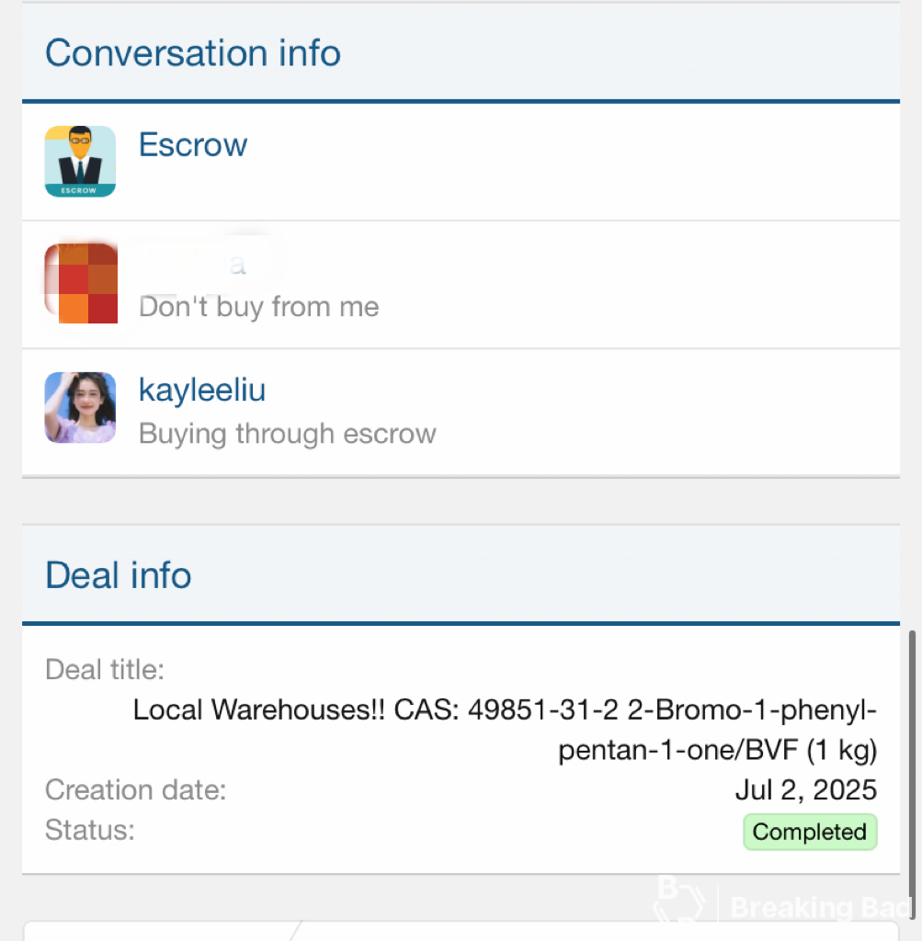Click the partially visible panel at bottom
922x941 pixels.
(x=461, y=931)
